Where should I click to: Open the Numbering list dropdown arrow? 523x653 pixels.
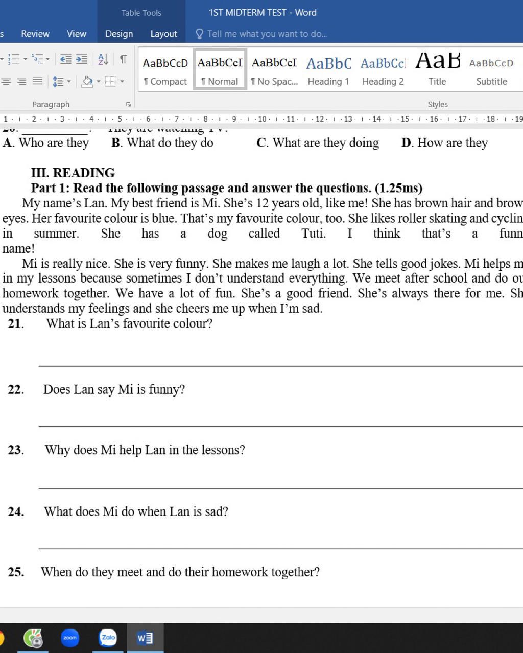point(25,60)
